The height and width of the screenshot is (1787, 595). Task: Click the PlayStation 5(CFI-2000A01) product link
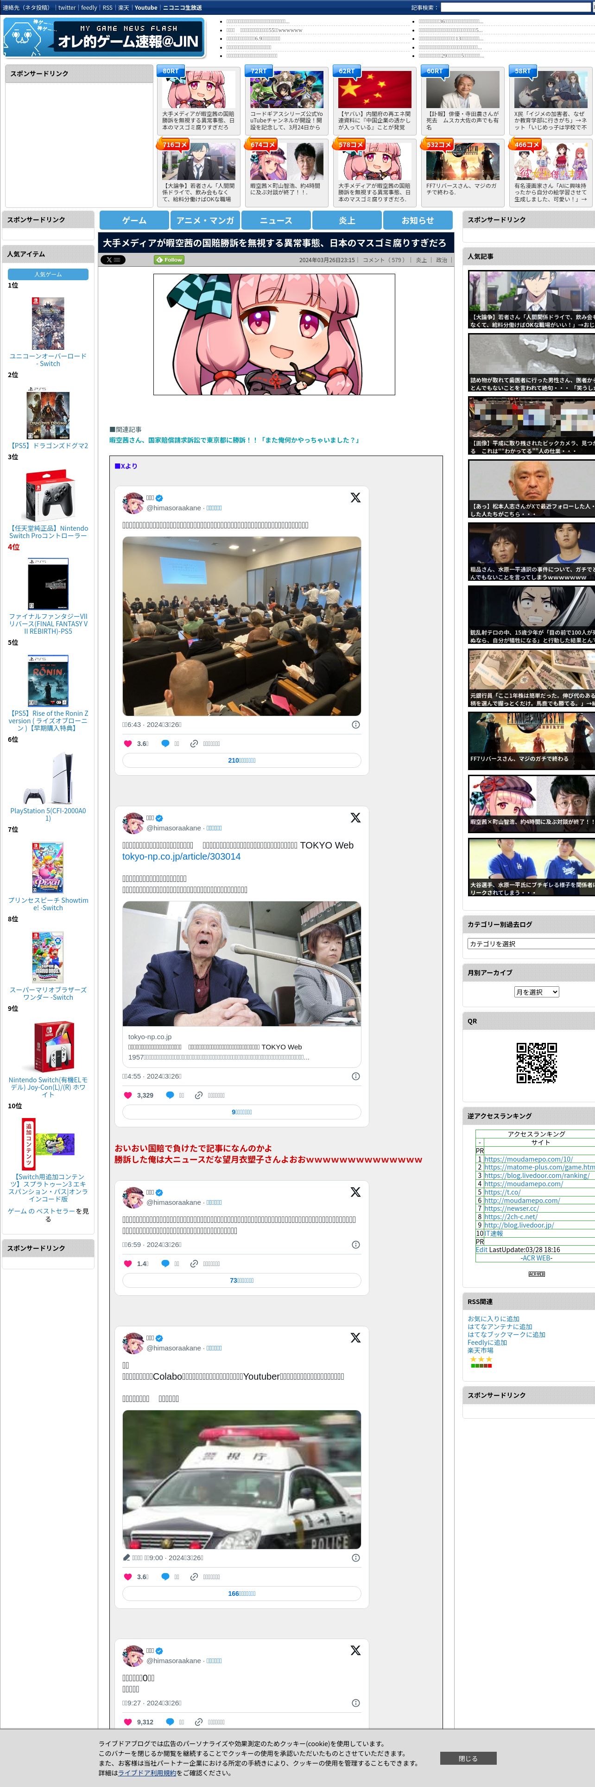48,815
